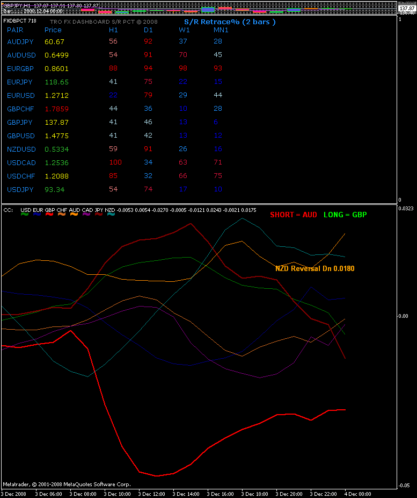The height and width of the screenshot is (498, 417).
Task: Click the 4 Dec 00:00 time label
Action: pos(358,494)
